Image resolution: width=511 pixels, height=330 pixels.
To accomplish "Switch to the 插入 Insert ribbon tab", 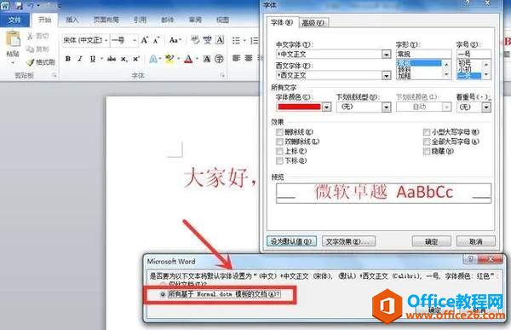I will [72, 20].
